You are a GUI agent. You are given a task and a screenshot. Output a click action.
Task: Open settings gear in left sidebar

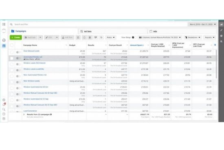[4, 100]
